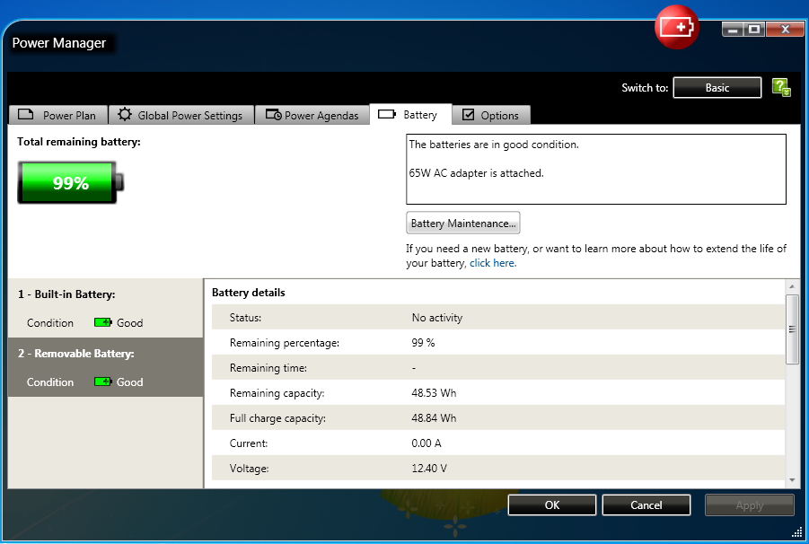Viewport: 809px width, 544px height.
Task: Click the resize grip in window corner
Action: click(x=796, y=531)
